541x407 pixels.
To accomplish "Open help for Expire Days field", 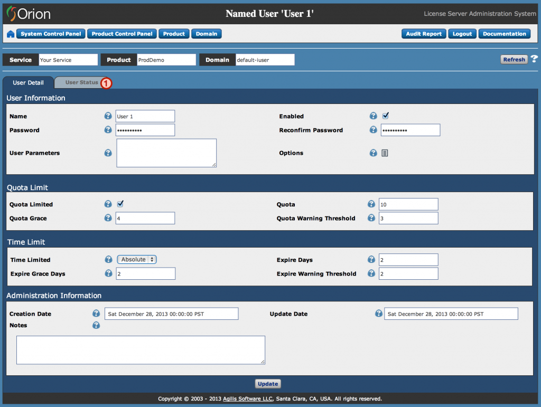I will (371, 259).
